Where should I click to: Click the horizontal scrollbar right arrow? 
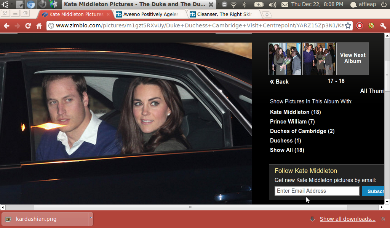coord(382,207)
